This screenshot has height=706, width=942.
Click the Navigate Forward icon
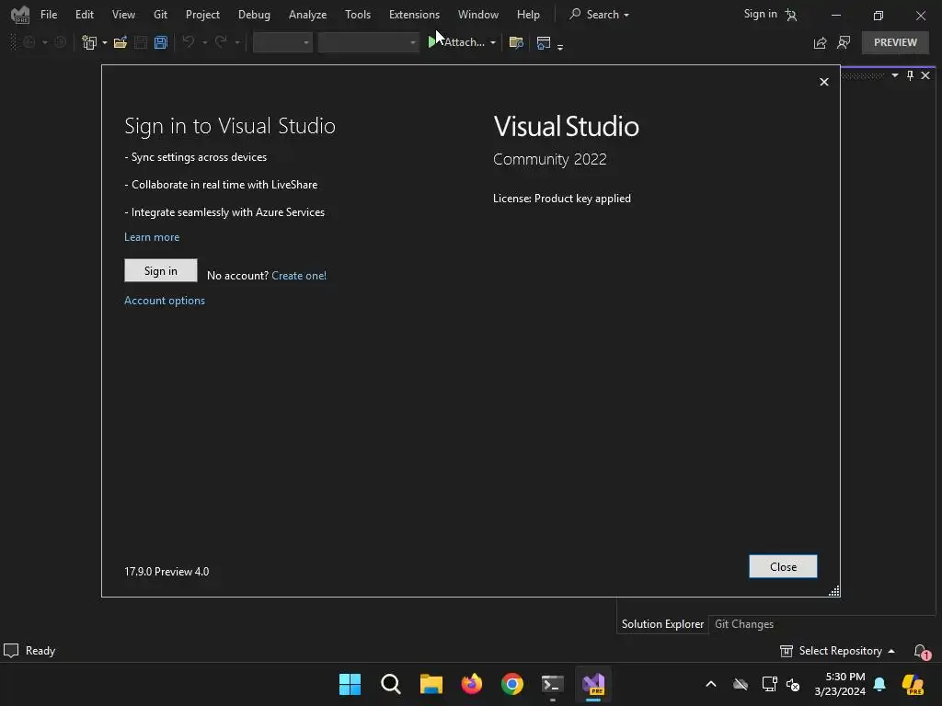click(x=60, y=42)
